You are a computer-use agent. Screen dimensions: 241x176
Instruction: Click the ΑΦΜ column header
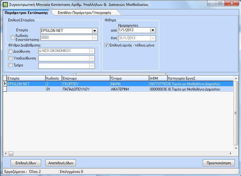(158, 78)
